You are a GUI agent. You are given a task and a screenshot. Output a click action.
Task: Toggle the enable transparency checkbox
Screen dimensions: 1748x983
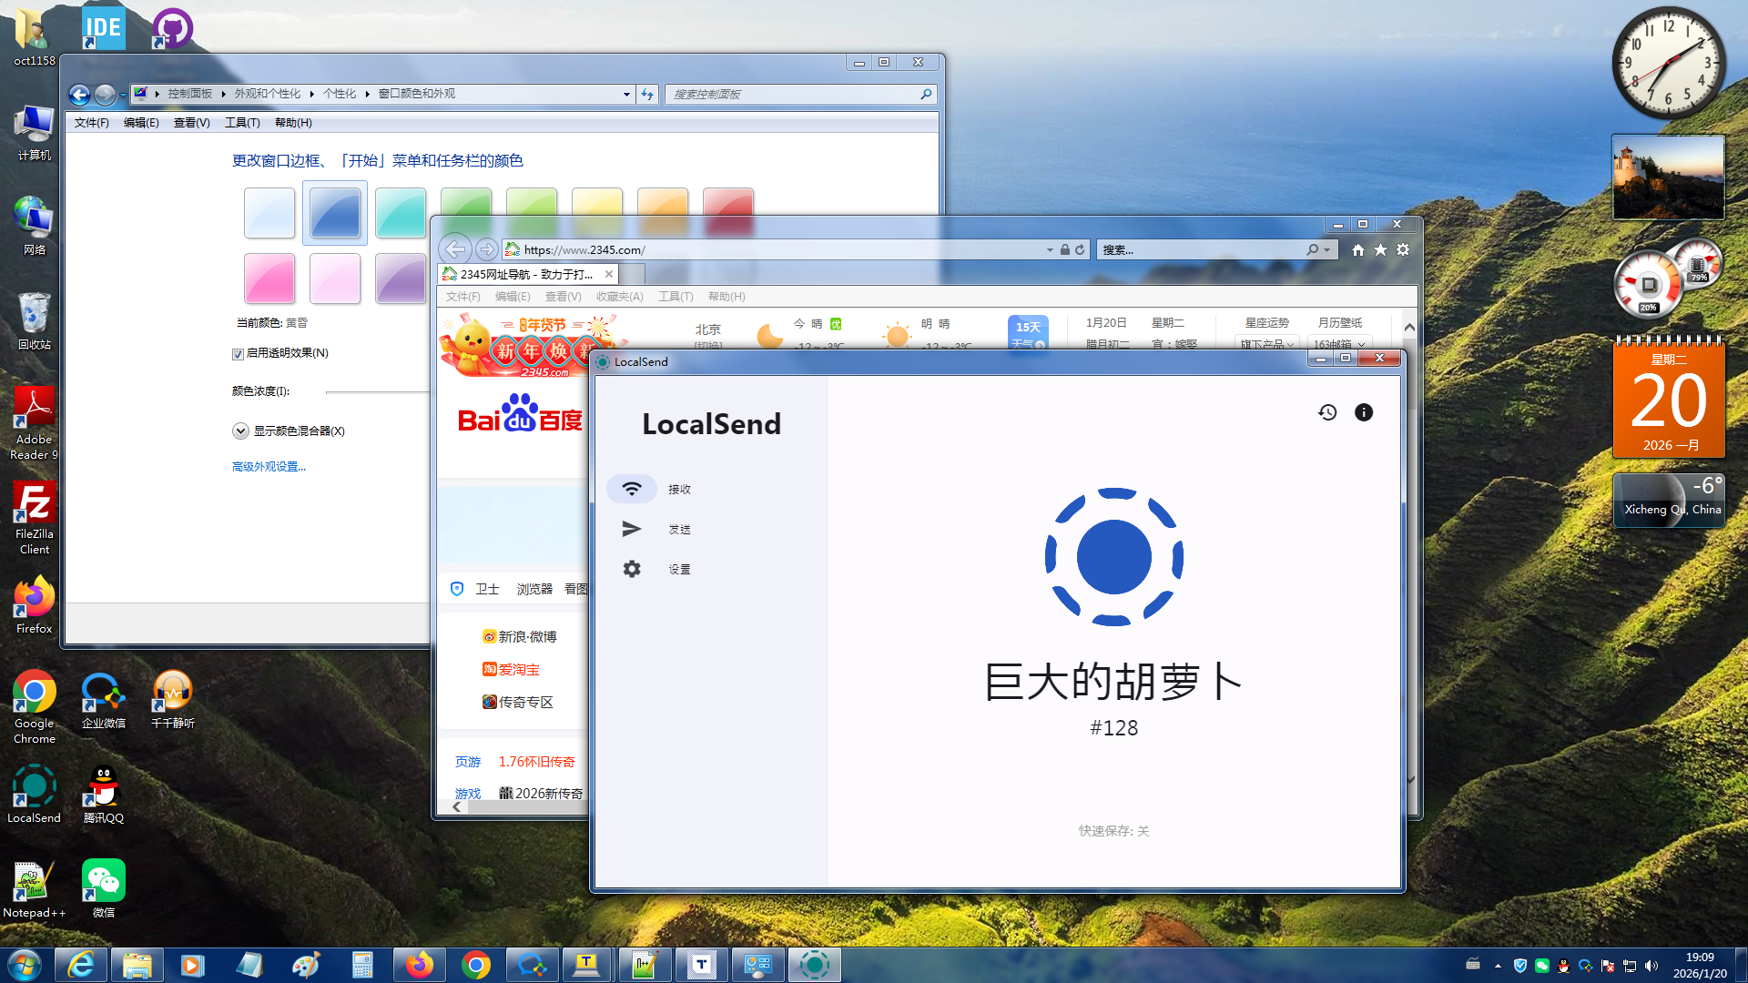tap(238, 354)
